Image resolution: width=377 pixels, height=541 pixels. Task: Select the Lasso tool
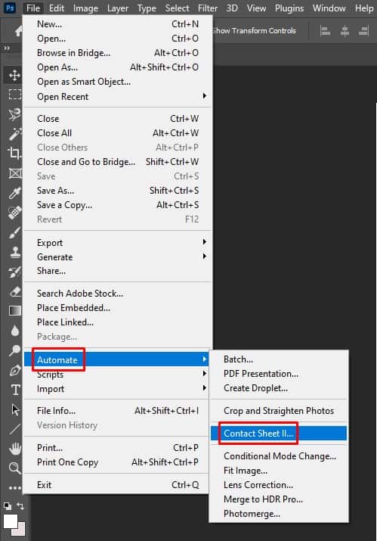[14, 114]
